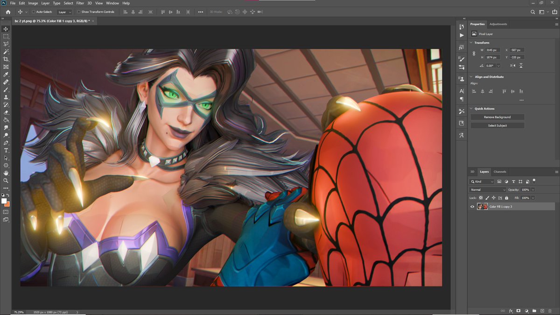Open the Actions panel play icon
This screenshot has width=560, height=315.
462,35
